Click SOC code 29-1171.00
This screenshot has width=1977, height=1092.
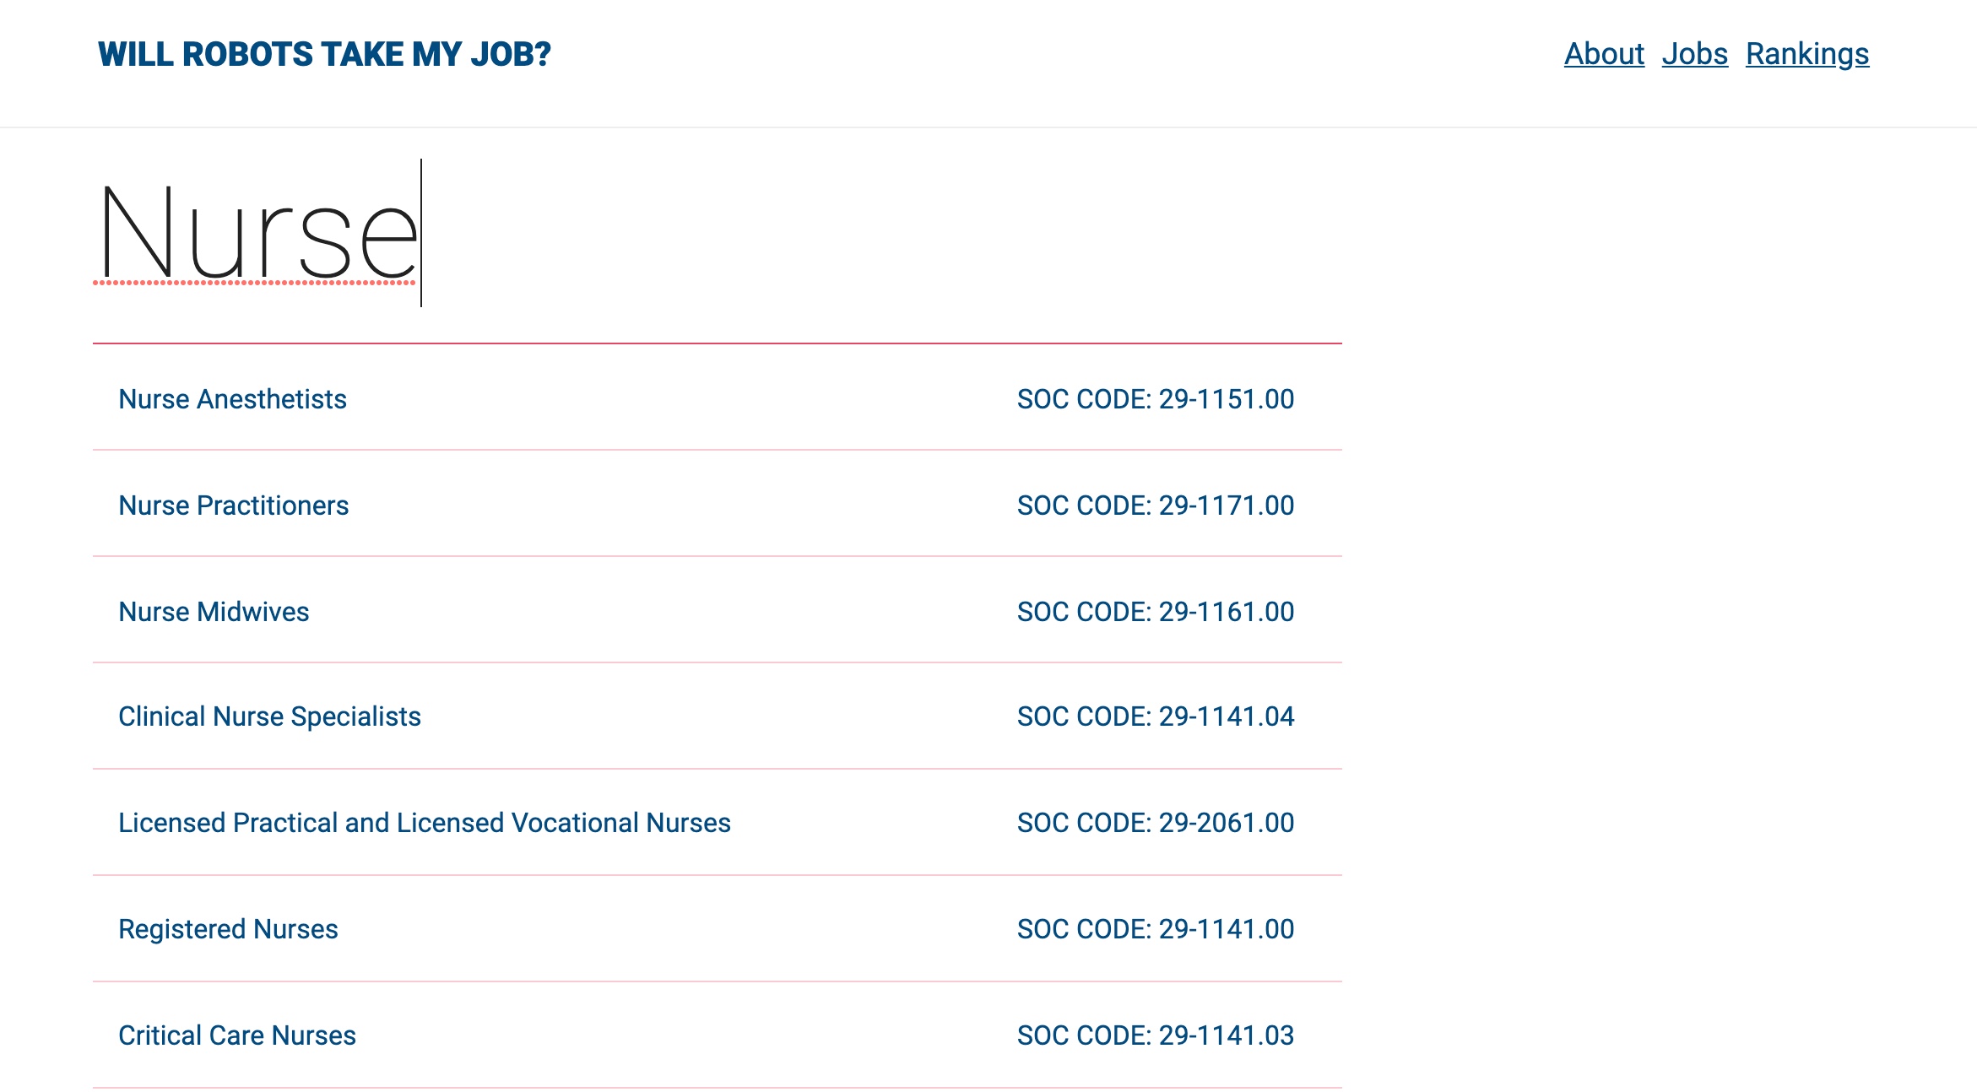(1155, 505)
